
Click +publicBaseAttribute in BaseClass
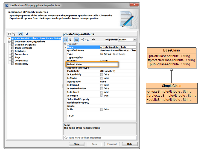[x=169, y=64]
